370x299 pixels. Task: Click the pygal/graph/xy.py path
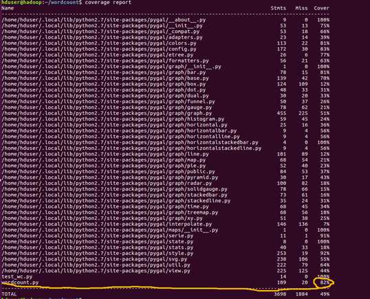point(102,219)
